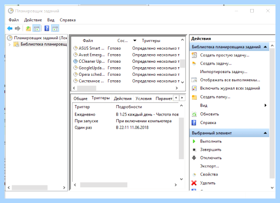
Task: Click the Файл column header
Action: (88, 41)
